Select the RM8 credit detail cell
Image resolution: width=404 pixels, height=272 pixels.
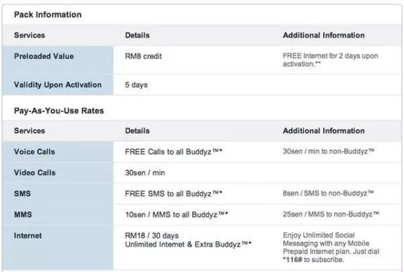143,56
